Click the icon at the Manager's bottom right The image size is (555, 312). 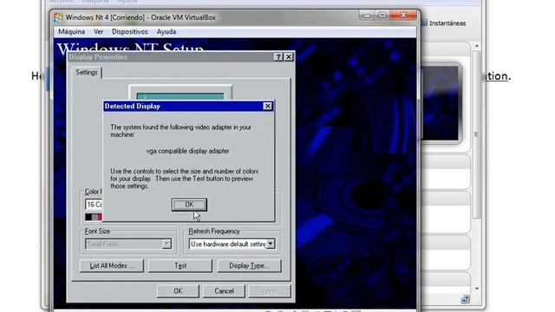click(x=465, y=300)
